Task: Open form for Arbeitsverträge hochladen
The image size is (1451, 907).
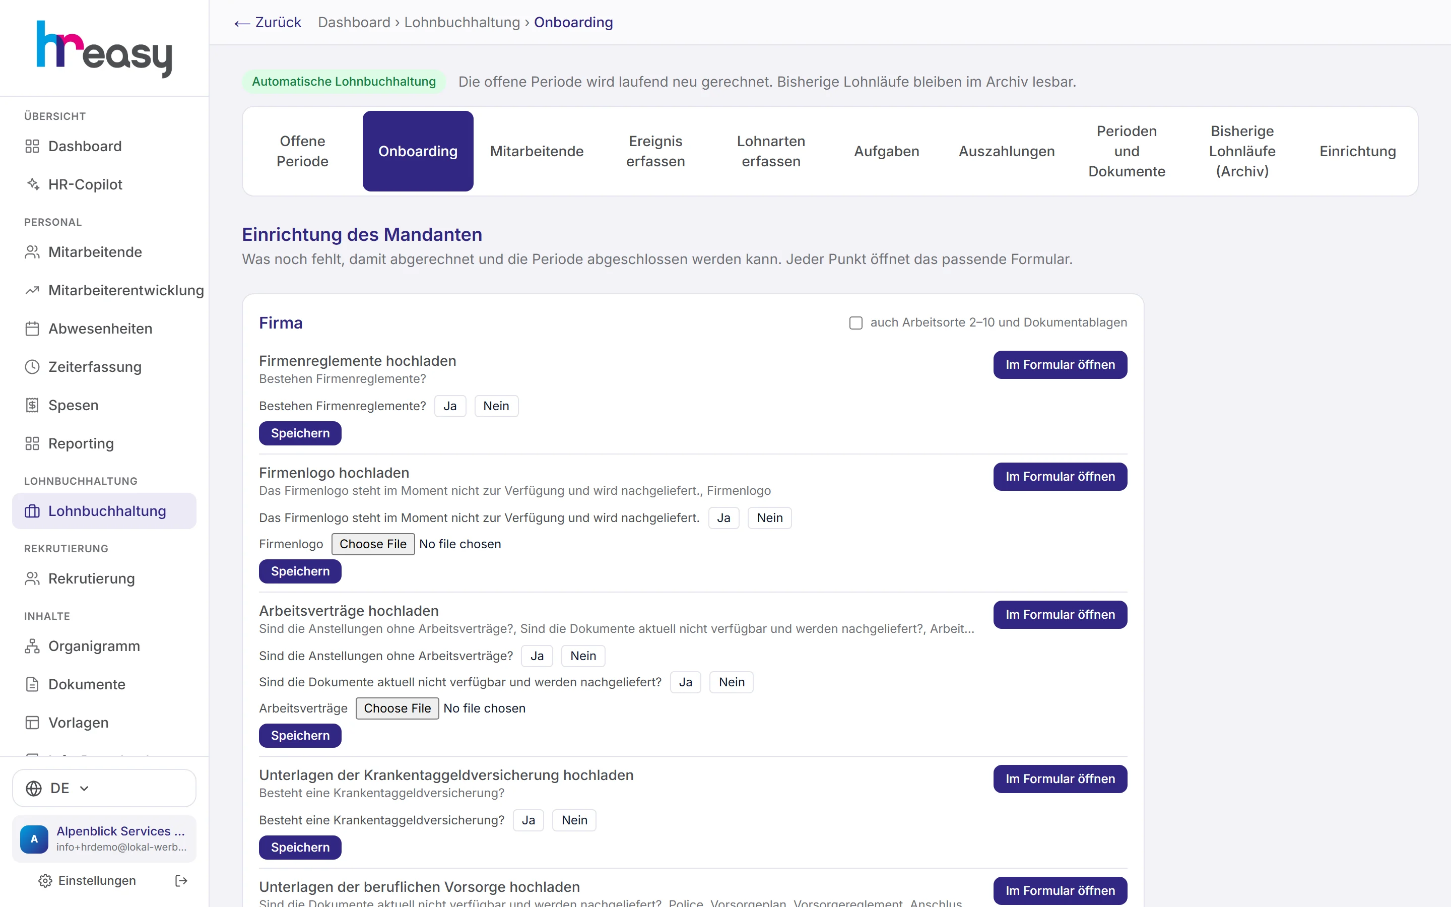Action: pos(1060,615)
